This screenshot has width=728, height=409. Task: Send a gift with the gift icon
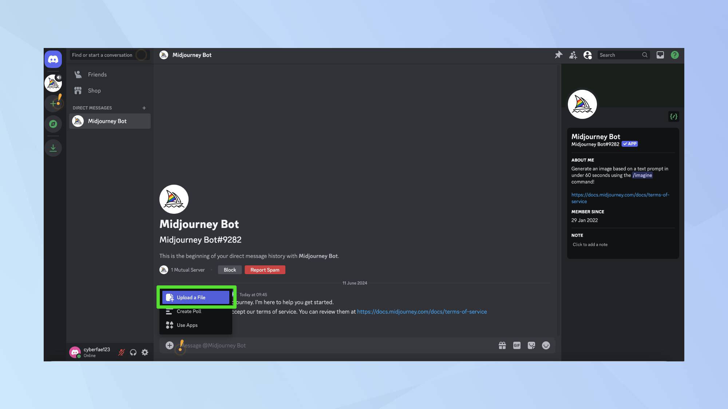pyautogui.click(x=502, y=345)
